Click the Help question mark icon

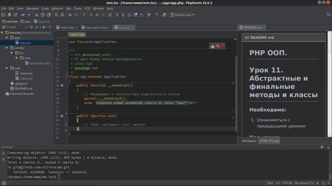tap(157, 15)
